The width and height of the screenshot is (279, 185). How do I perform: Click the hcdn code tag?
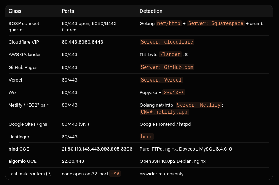tap(147, 137)
